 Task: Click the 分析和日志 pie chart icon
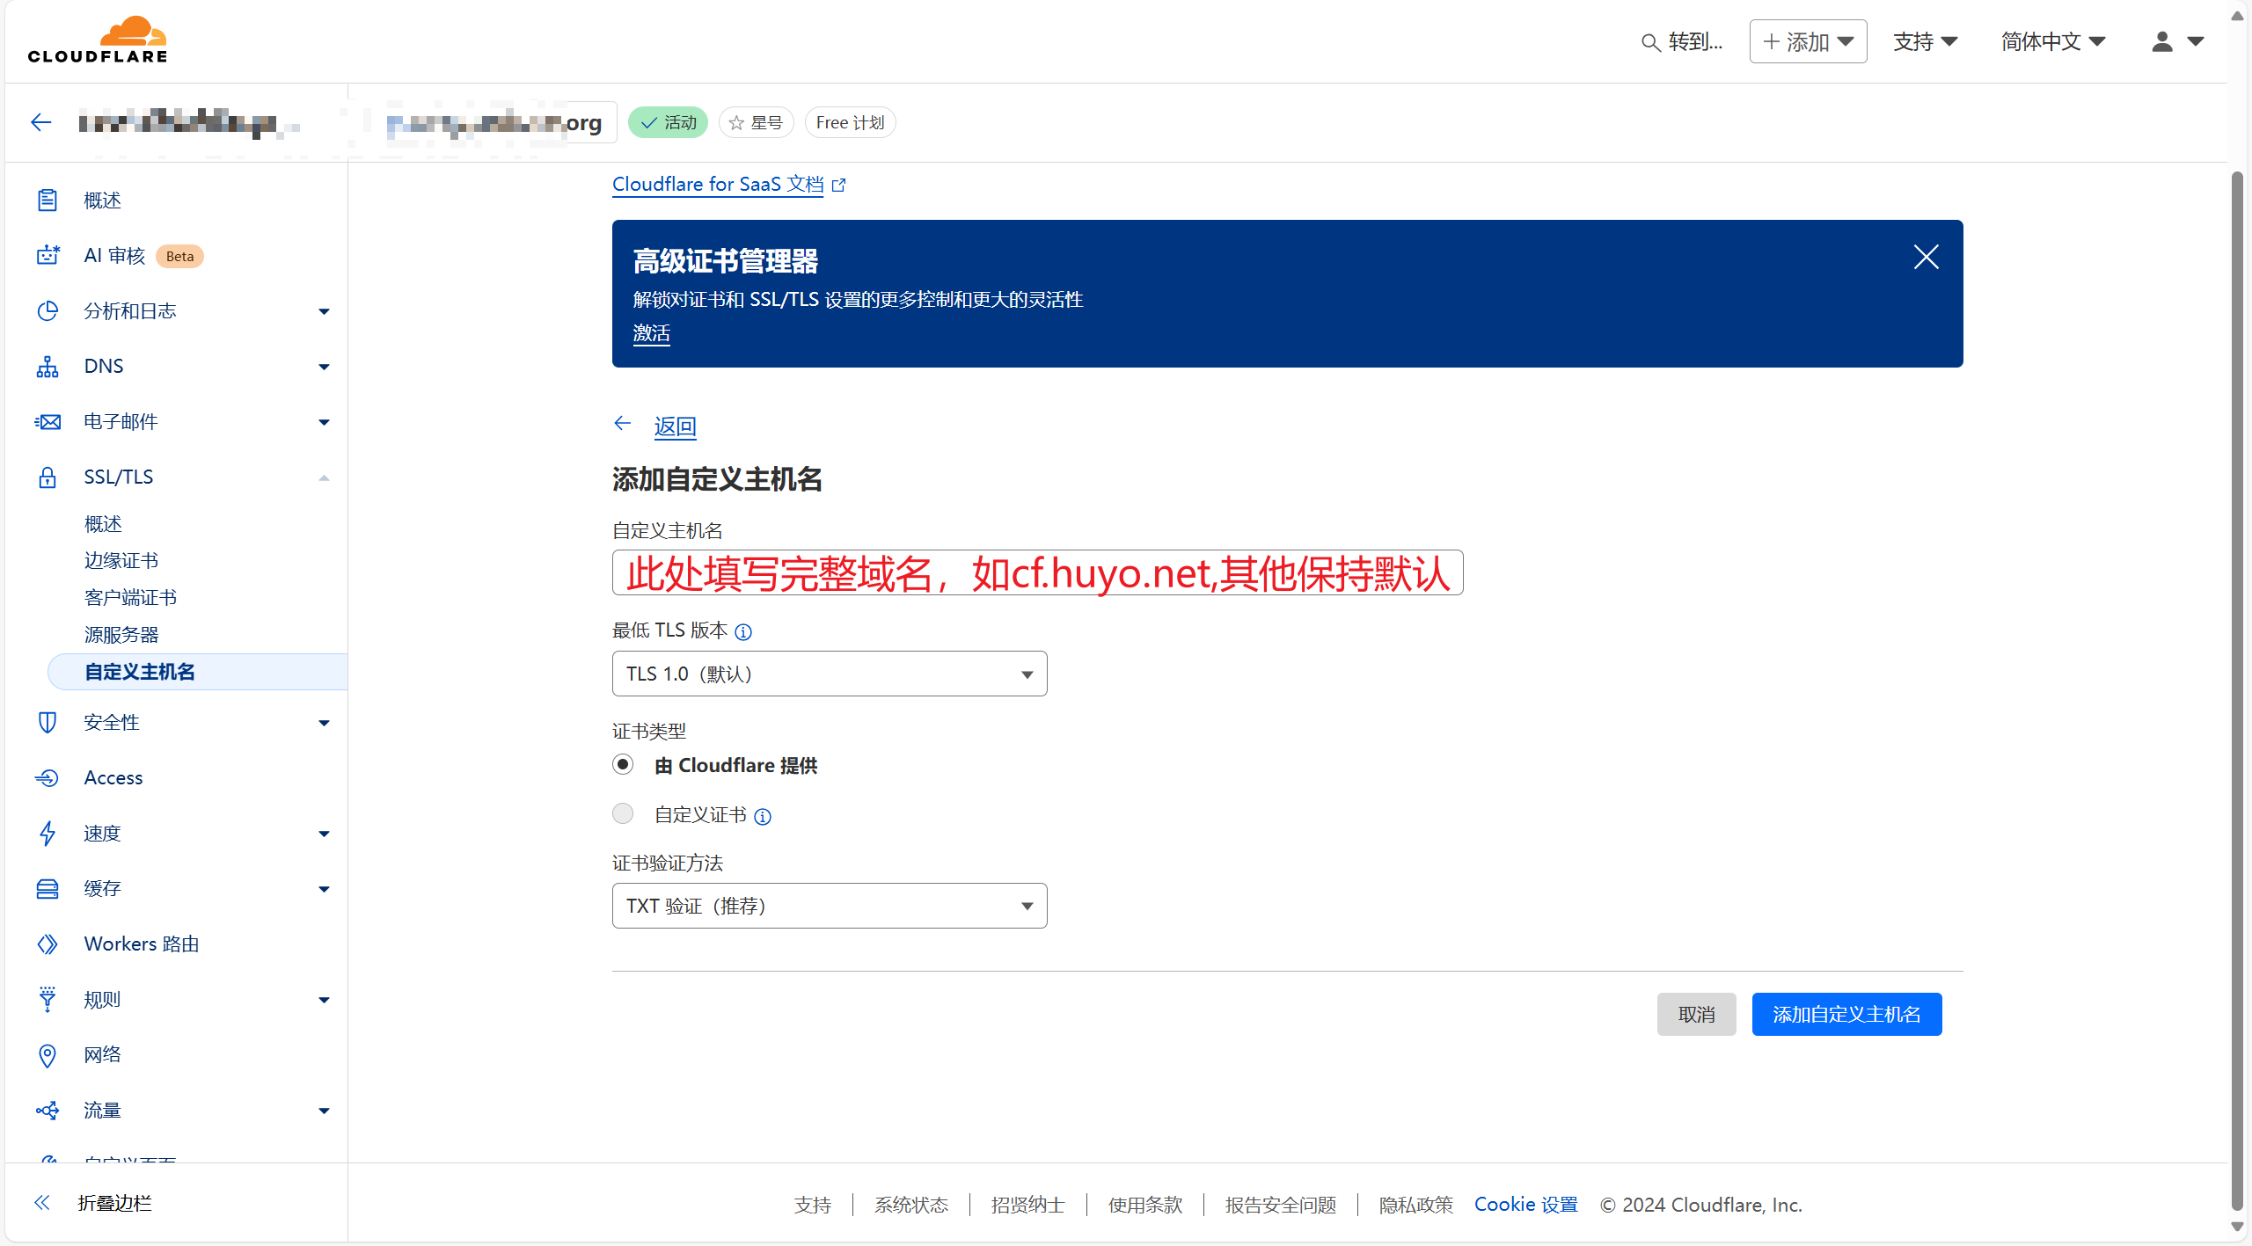(48, 311)
